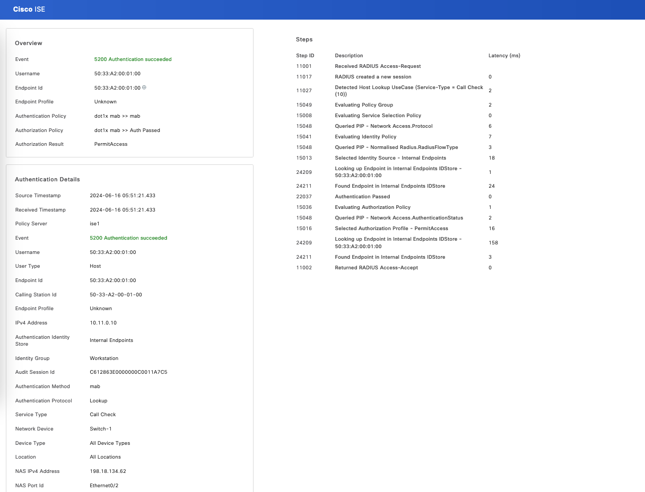
Task: Open the event link in the Overview panel
Action: click(133, 59)
